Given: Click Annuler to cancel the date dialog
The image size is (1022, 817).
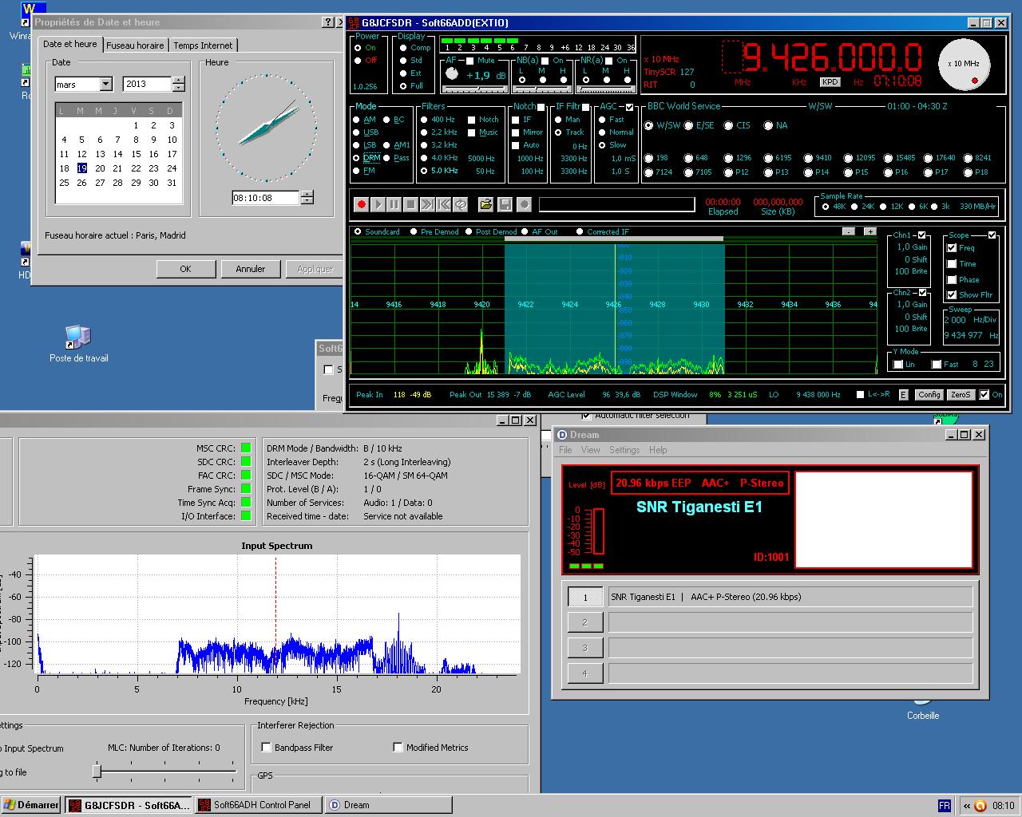Looking at the screenshot, I should coord(250,269).
